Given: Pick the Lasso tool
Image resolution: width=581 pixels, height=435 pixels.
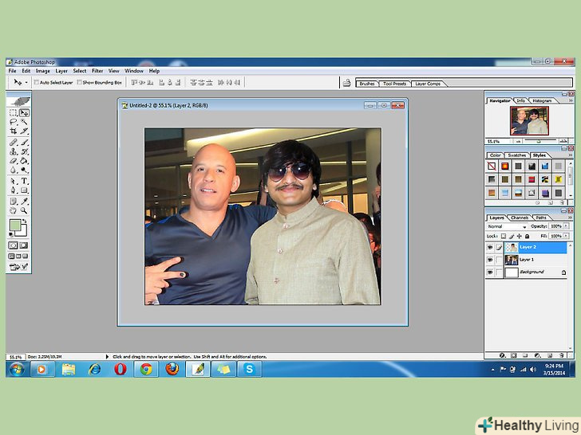Looking at the screenshot, I should click(14, 122).
